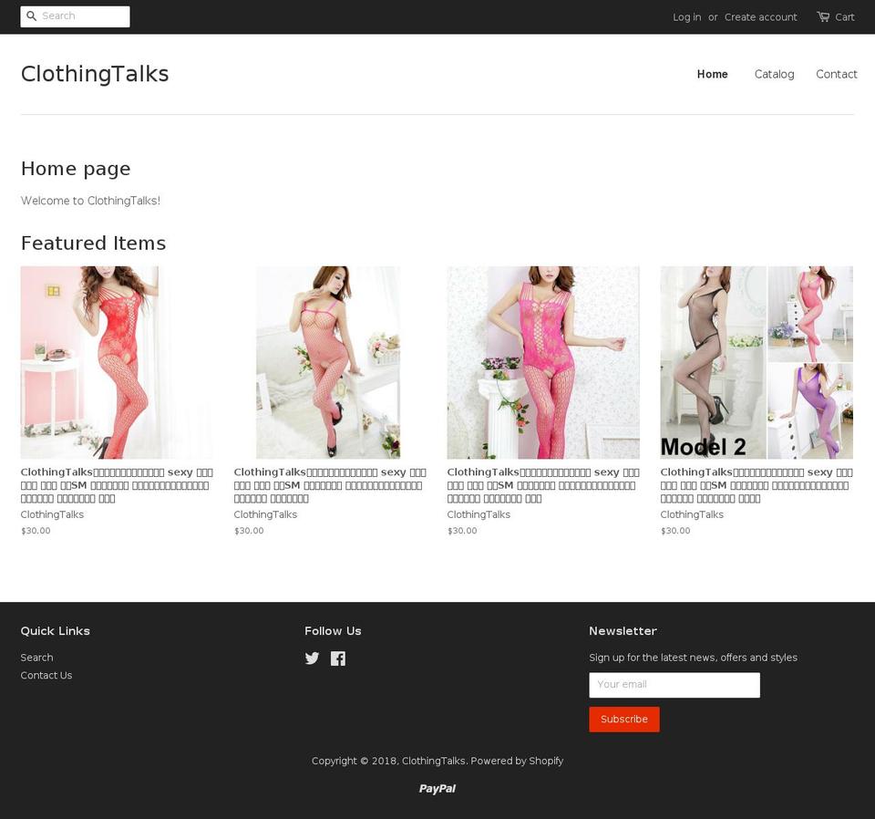
Task: Focus the top Search field
Action: (75, 16)
